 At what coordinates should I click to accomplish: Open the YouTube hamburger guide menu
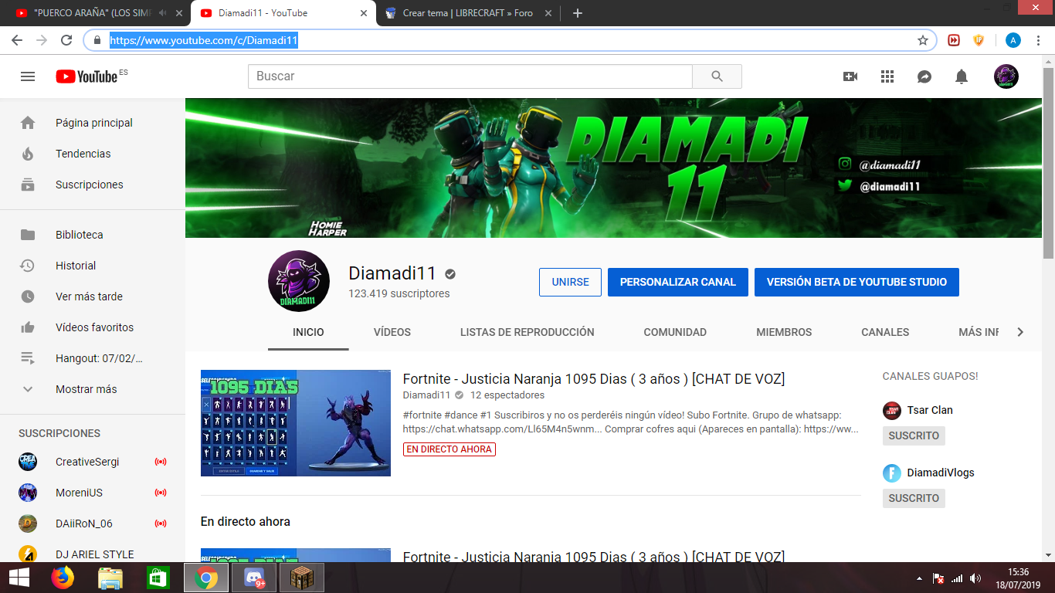(x=28, y=76)
